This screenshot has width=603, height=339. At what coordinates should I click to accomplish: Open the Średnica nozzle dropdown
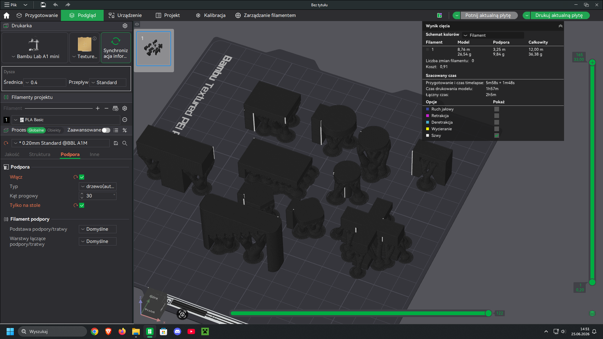(x=45, y=83)
